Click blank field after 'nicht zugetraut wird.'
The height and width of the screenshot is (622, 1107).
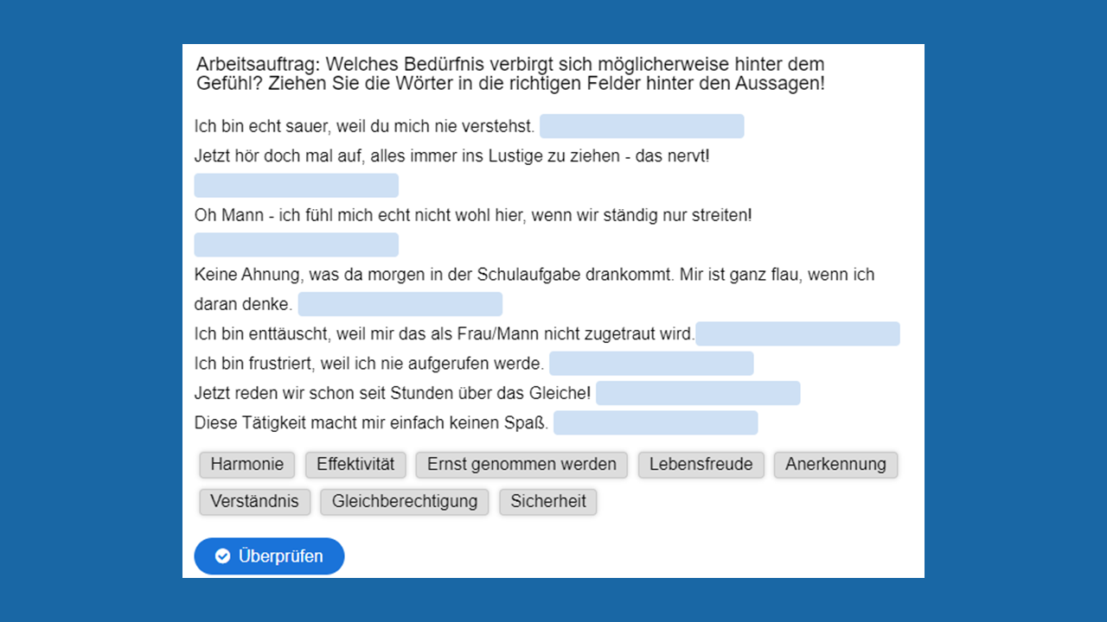click(797, 333)
